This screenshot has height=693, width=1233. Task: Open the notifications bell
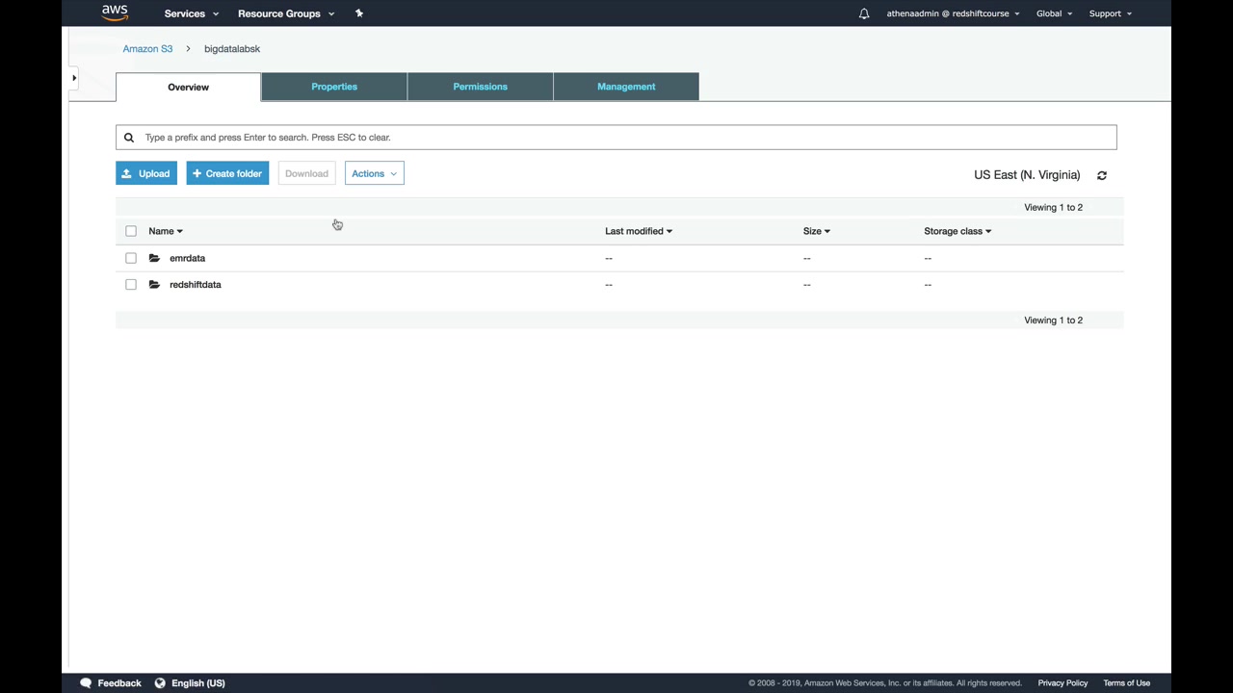864,13
